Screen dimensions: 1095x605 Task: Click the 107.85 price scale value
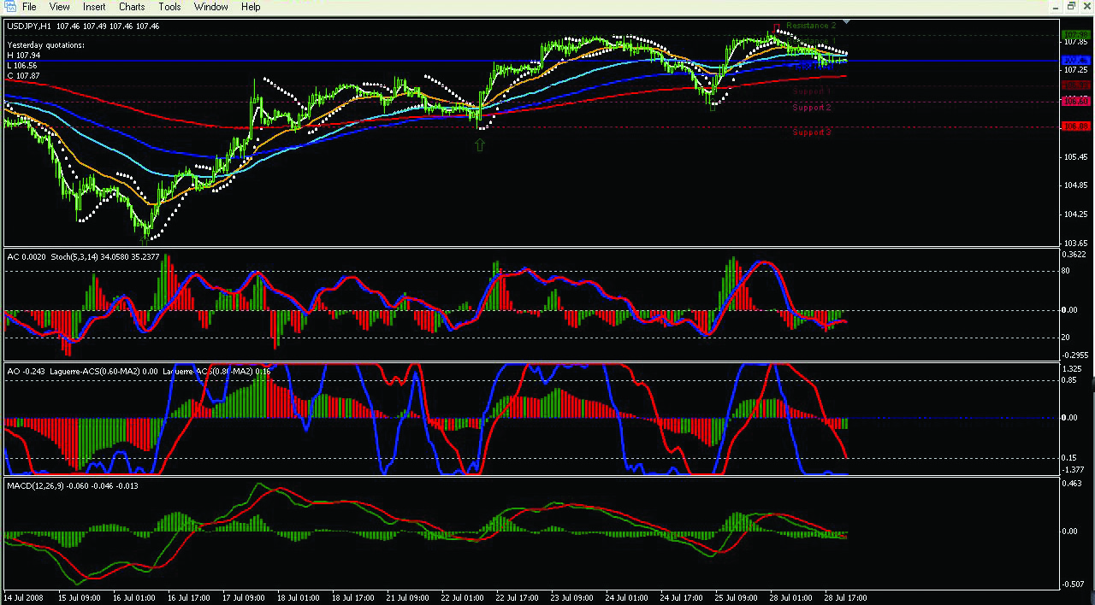coord(1075,42)
